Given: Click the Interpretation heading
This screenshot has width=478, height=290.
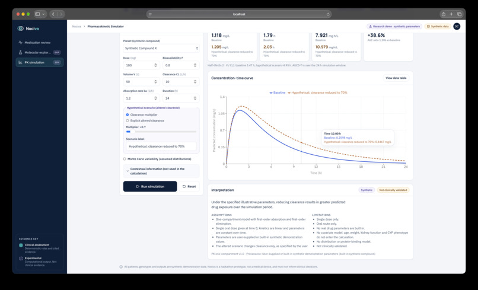Looking at the screenshot, I should 222,190.
